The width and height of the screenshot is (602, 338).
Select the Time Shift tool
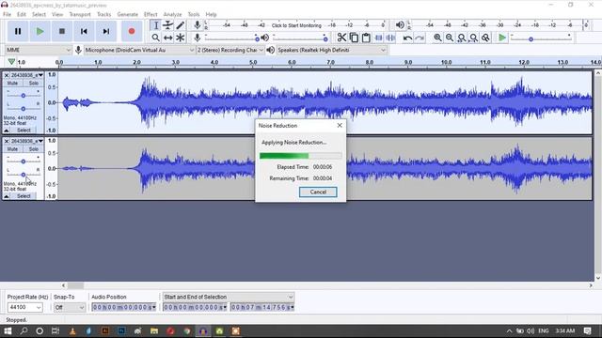tap(167, 38)
